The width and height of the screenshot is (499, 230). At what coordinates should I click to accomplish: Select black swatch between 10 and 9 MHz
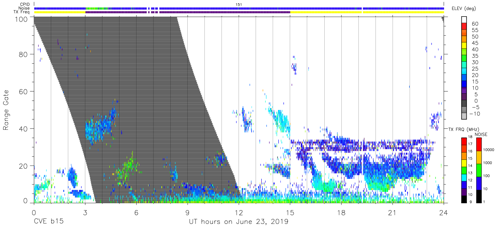coord(464,199)
